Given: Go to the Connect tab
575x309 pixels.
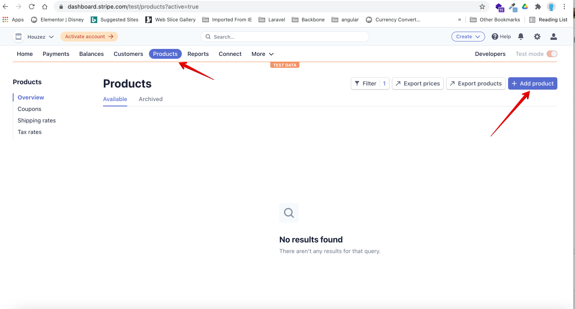Looking at the screenshot, I should [x=230, y=54].
